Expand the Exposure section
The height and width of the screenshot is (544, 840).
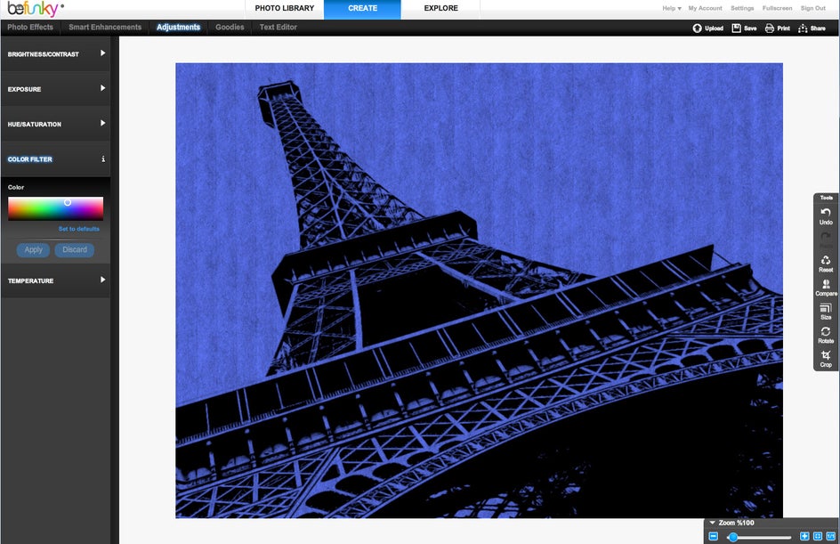click(x=56, y=89)
